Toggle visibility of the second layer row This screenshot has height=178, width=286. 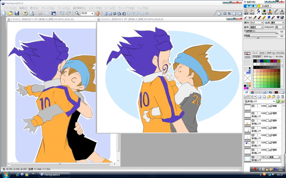click(253, 113)
